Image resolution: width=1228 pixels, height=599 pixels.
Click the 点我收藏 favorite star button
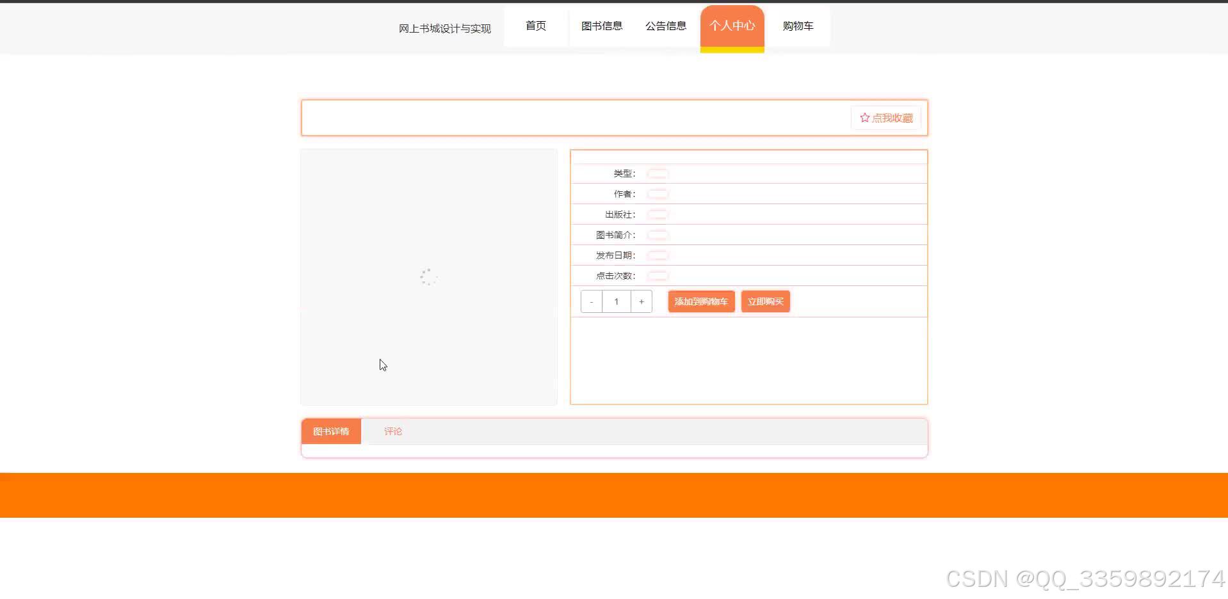[886, 118]
